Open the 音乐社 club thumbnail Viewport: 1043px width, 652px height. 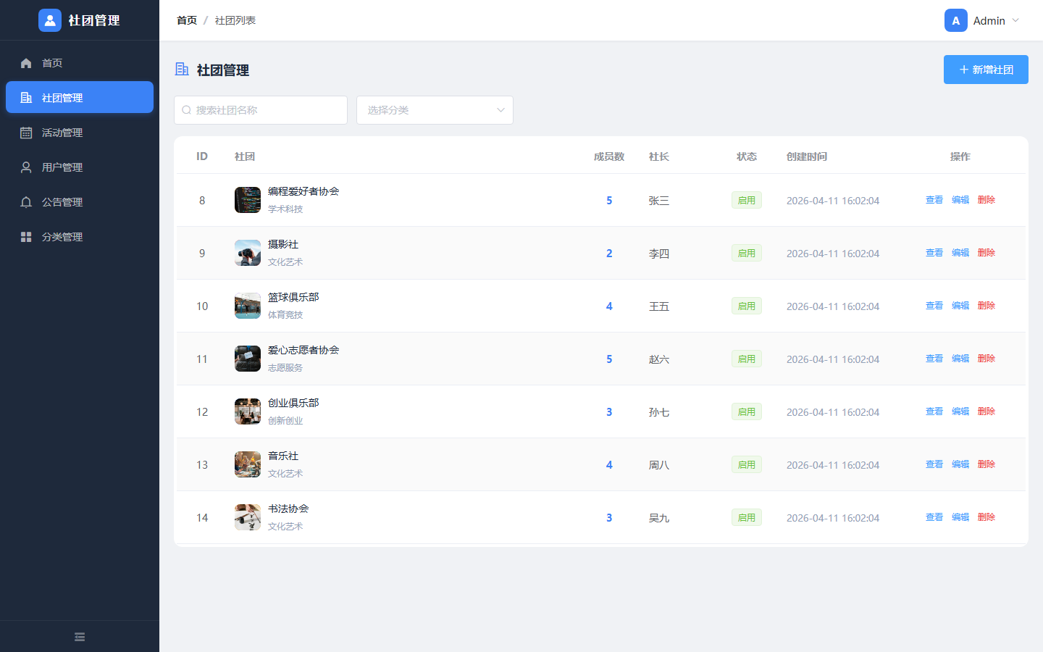click(248, 464)
